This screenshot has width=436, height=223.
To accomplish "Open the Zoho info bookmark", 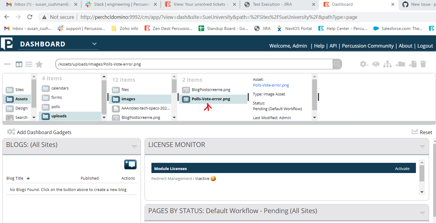I will point(125,28).
